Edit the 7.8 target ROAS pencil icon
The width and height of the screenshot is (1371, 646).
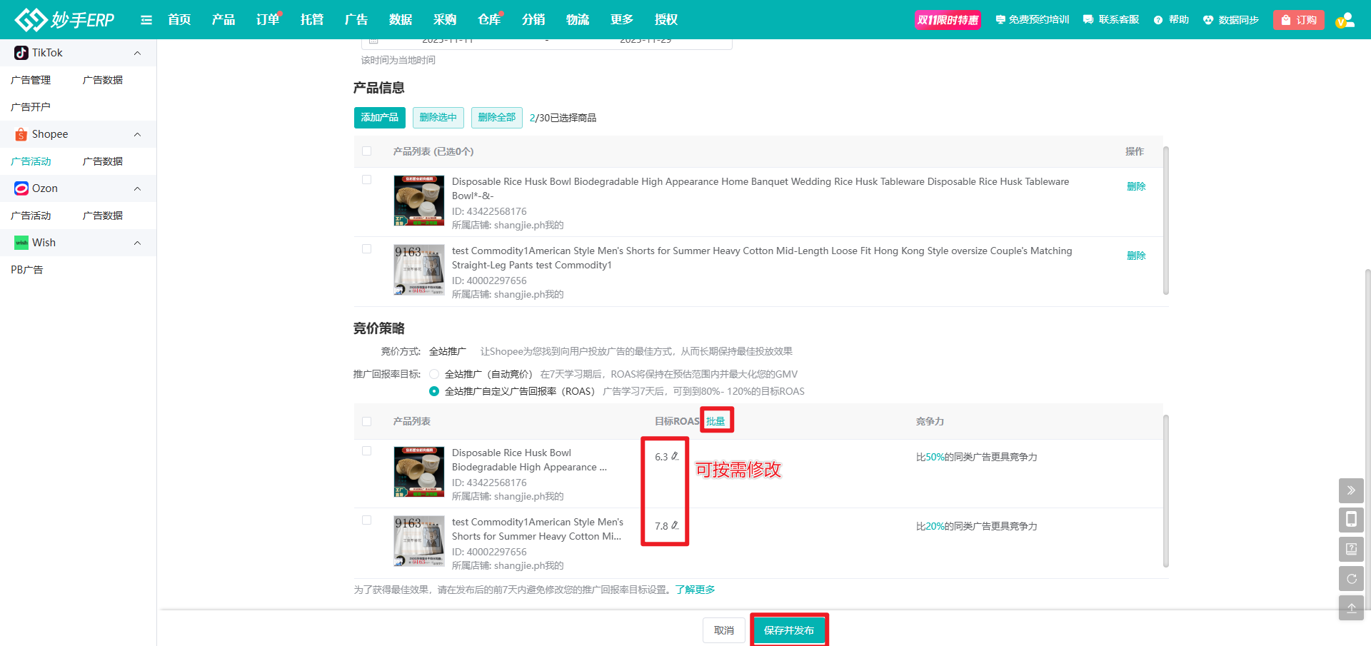click(675, 525)
